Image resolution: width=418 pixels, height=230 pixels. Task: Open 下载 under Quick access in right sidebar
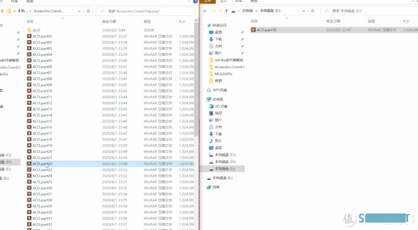pos(218,39)
